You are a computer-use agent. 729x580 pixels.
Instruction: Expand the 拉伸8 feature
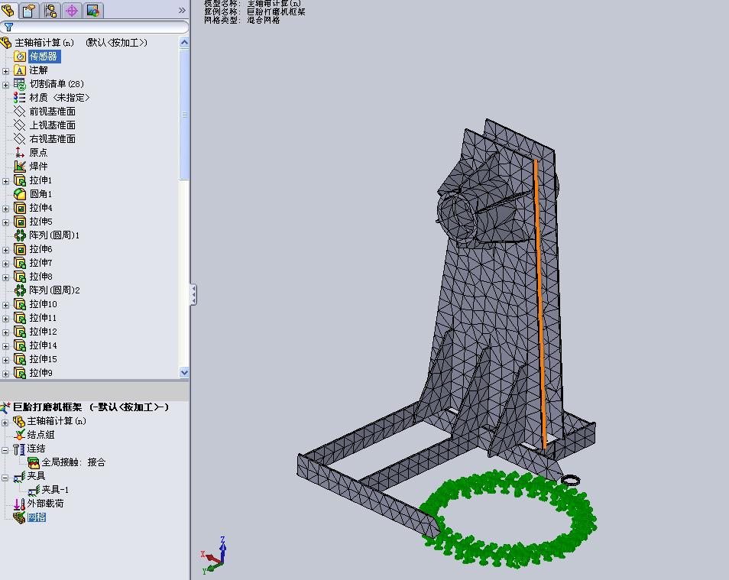5,277
